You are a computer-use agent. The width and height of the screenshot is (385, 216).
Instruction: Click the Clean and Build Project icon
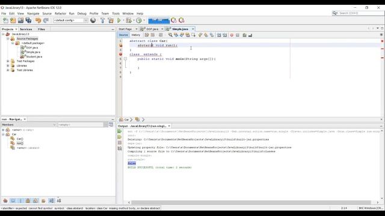coord(111,20)
